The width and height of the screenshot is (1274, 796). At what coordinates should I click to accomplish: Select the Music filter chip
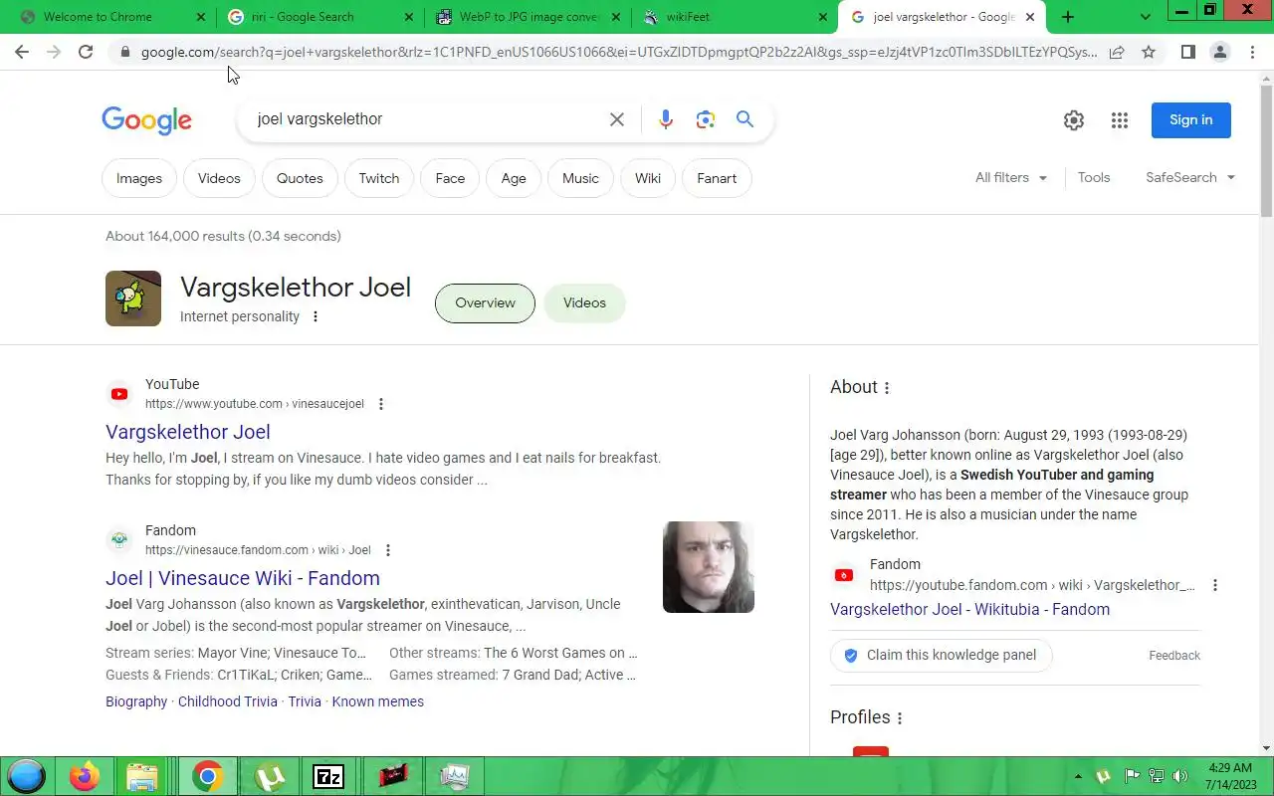[x=580, y=178]
